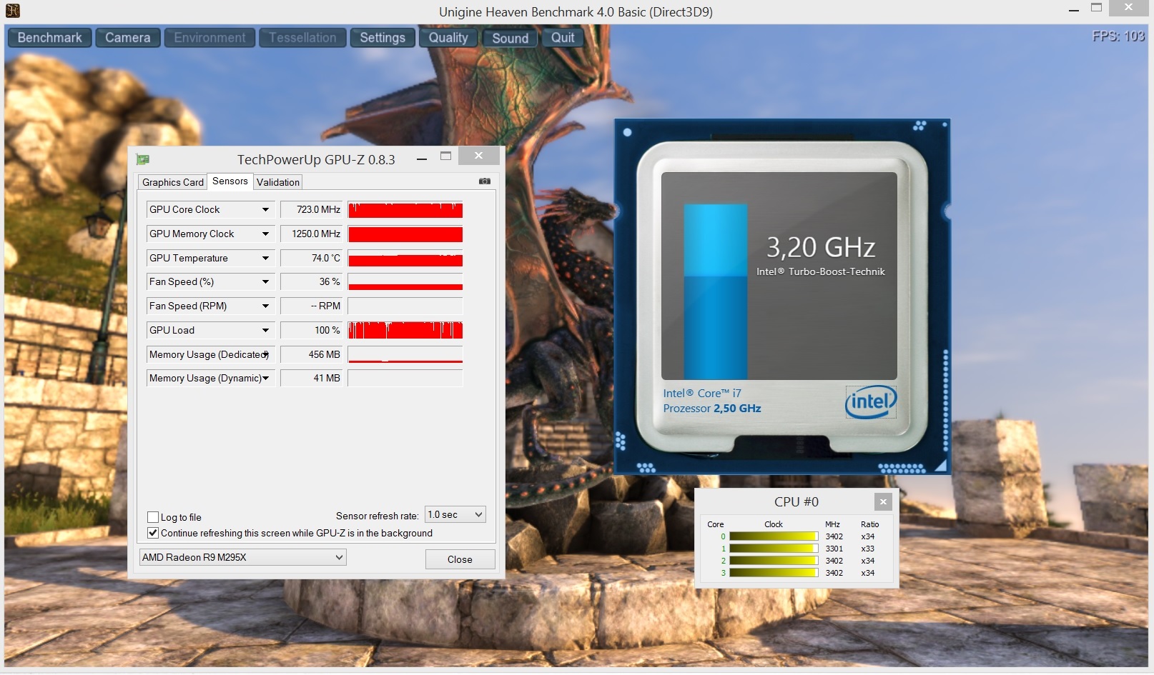The width and height of the screenshot is (1154, 675).
Task: Maximize the Unigine Heaven Benchmark window
Action: click(1097, 8)
